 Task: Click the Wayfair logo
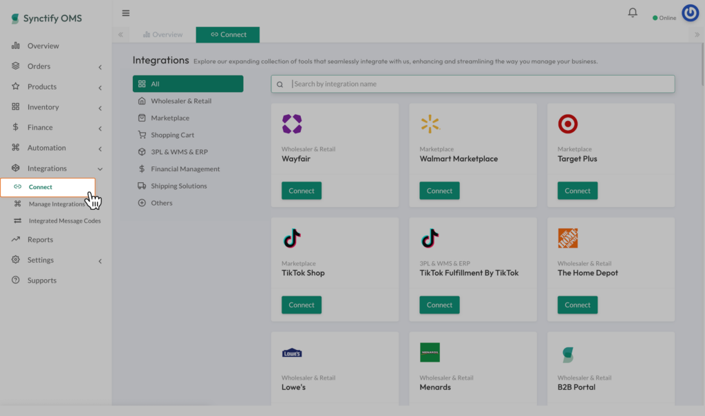tap(292, 124)
